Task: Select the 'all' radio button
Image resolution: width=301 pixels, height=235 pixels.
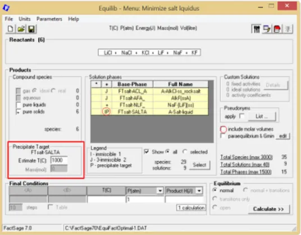Action: point(167,151)
